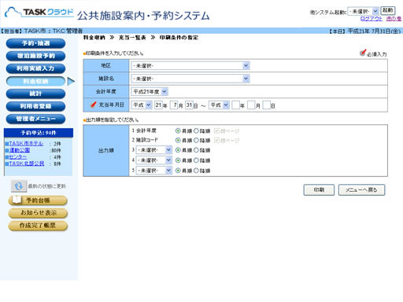Screen dimensions: 403x302
Task: Open the 予約台帳 button
Action: tap(38, 201)
